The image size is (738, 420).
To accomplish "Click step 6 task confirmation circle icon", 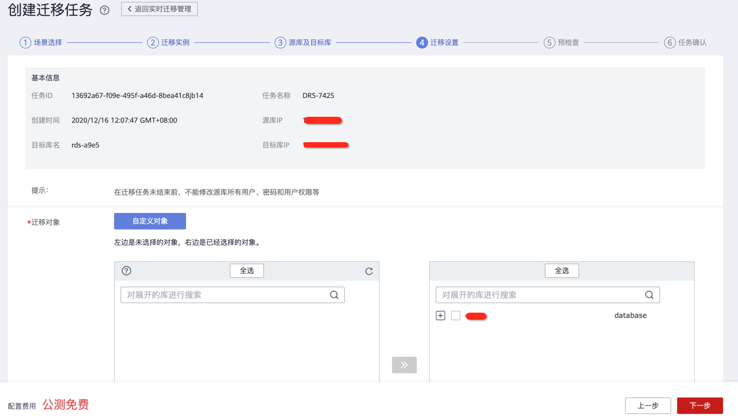I will point(670,42).
